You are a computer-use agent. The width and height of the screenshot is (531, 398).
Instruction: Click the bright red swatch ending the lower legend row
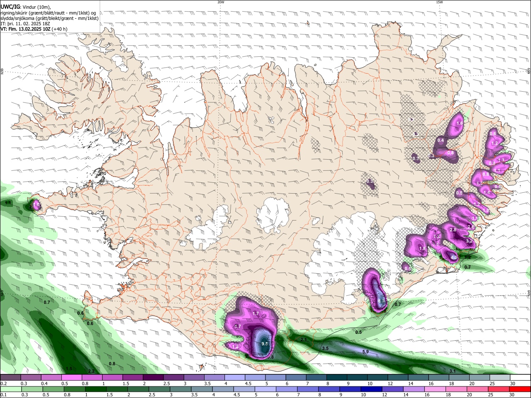[520, 389]
